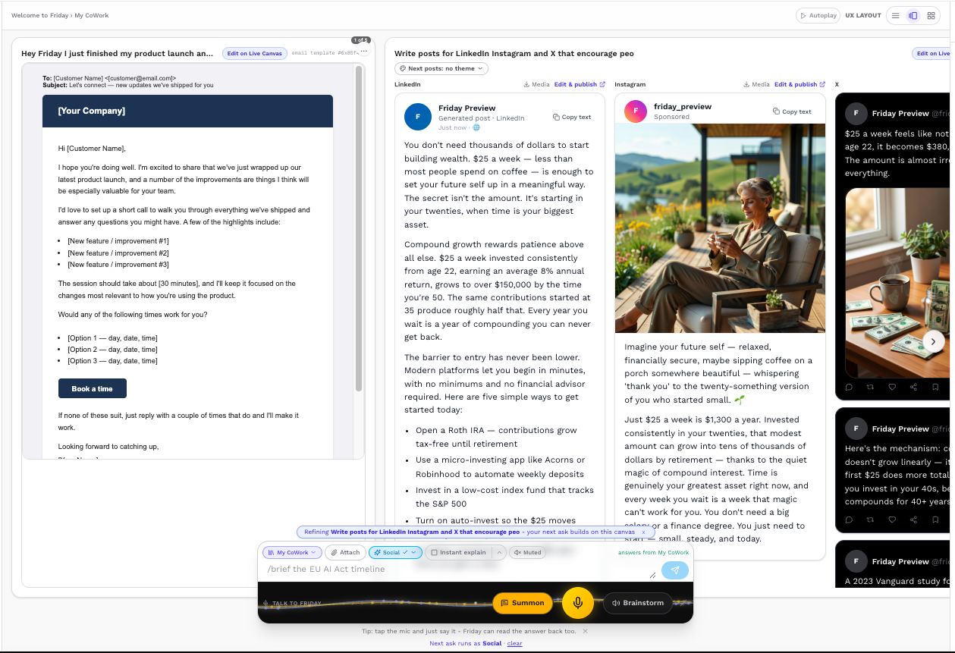Open Instagram Edit & publish link
955x653 pixels.
(x=799, y=84)
